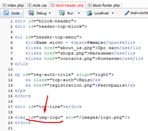Click the "img-logo" id value
The height and width of the screenshot is (131, 148).
point(50,117)
